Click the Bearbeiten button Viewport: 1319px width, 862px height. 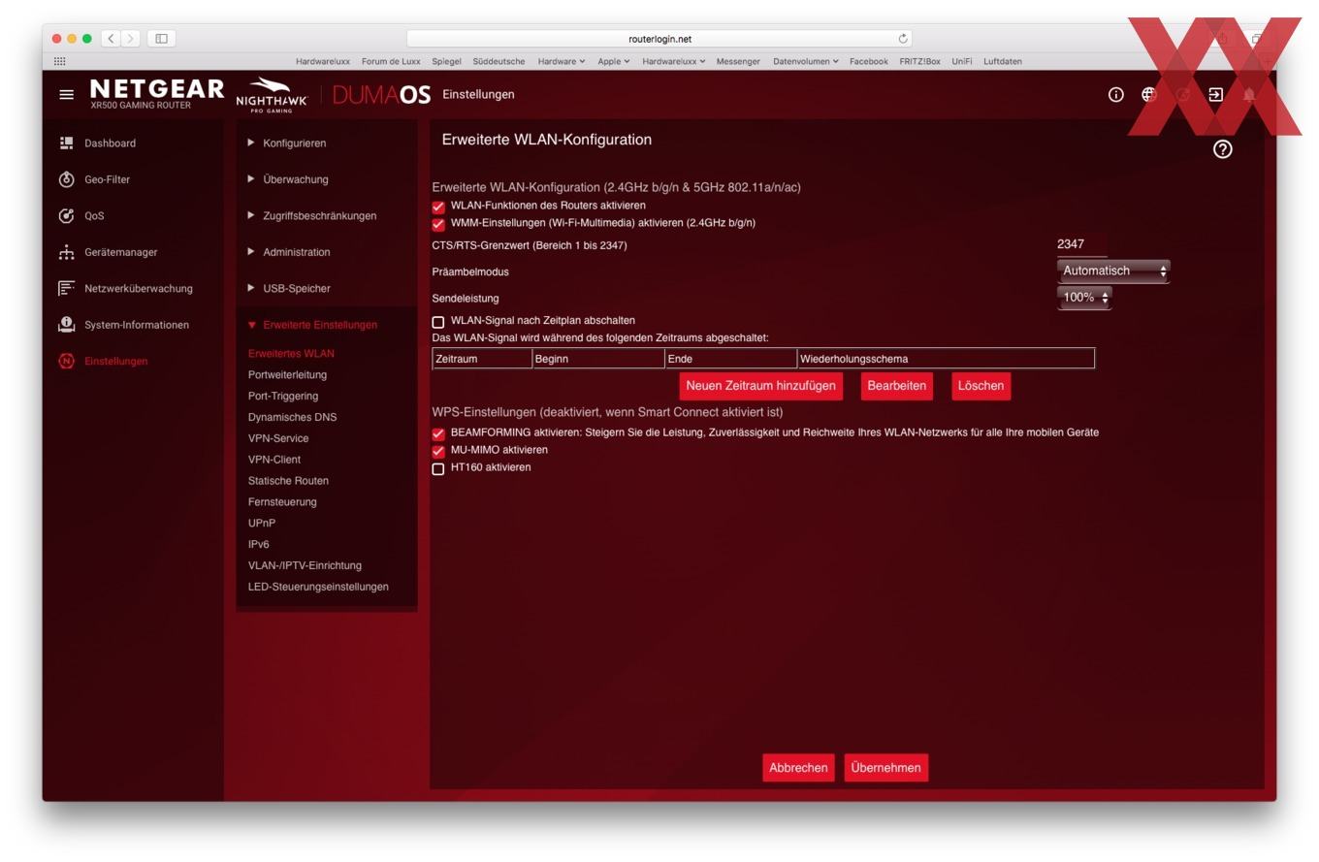896,386
